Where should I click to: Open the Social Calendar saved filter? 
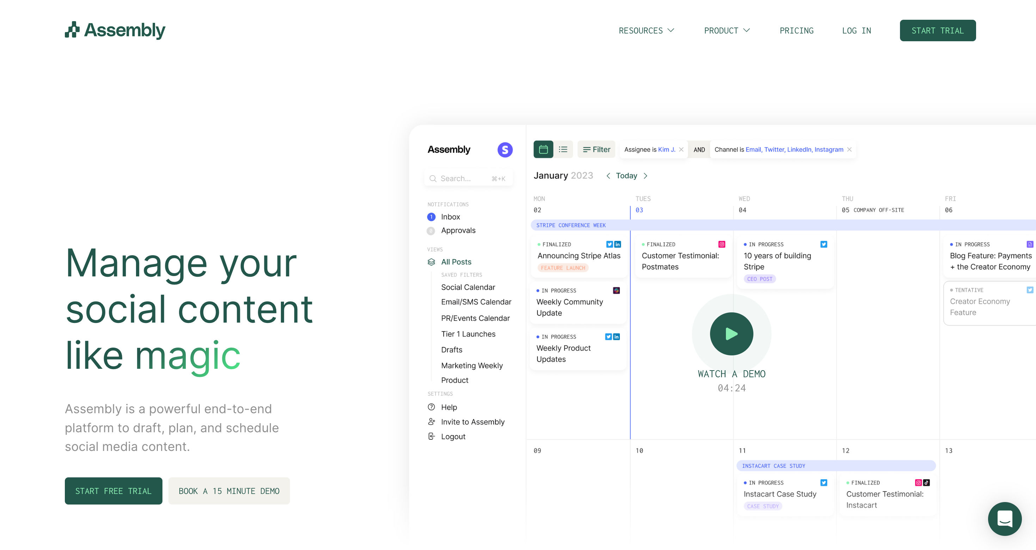click(468, 287)
